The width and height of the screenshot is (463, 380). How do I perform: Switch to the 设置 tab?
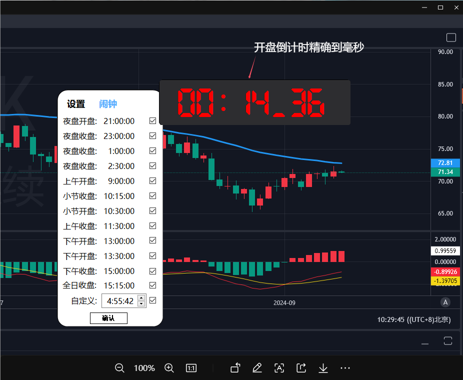pos(76,104)
